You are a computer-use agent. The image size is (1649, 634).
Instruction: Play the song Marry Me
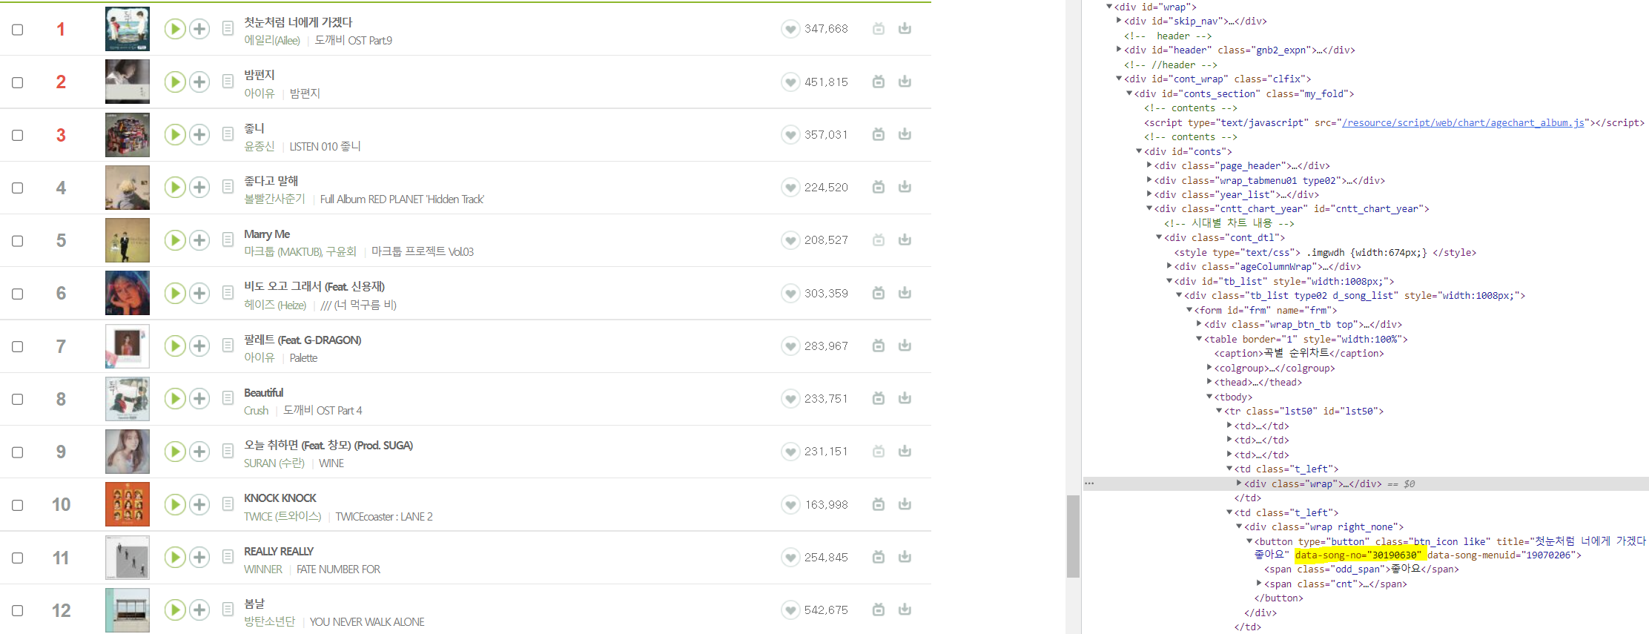[x=175, y=240]
